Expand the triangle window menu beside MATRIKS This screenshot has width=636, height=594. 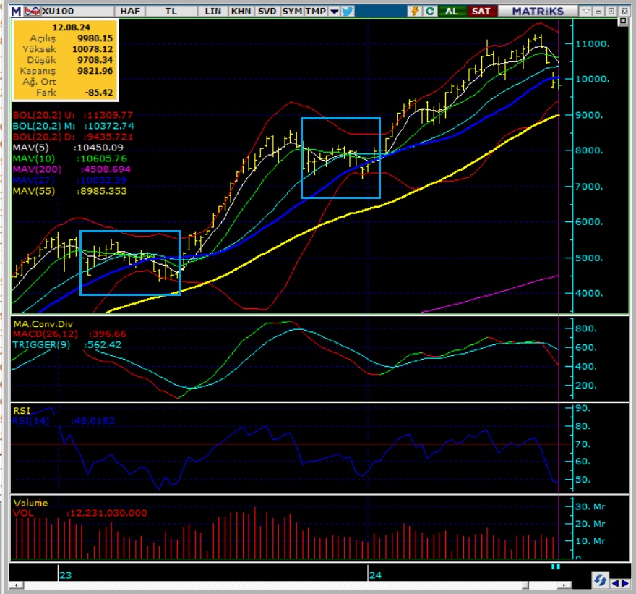click(586, 11)
